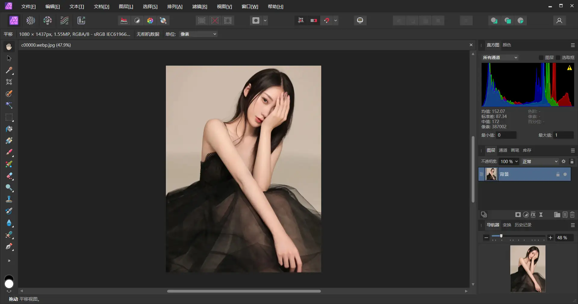Select the Flood Select tool
Screen dimensions: 578x304
(x=9, y=106)
